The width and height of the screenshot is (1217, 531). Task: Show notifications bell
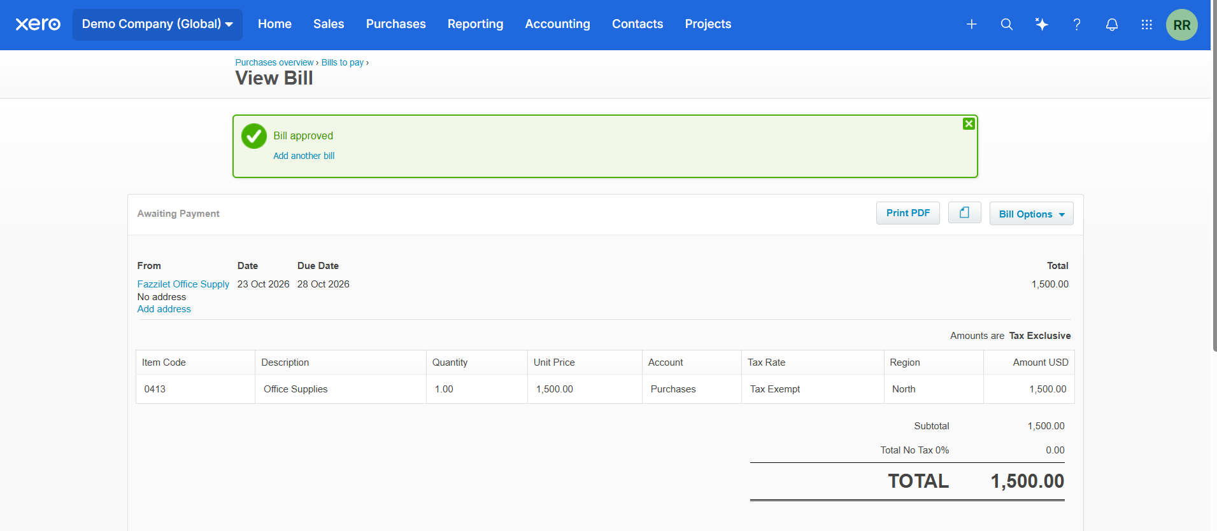(x=1111, y=24)
